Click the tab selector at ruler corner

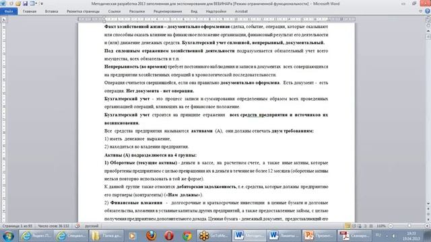(x=3, y=19)
